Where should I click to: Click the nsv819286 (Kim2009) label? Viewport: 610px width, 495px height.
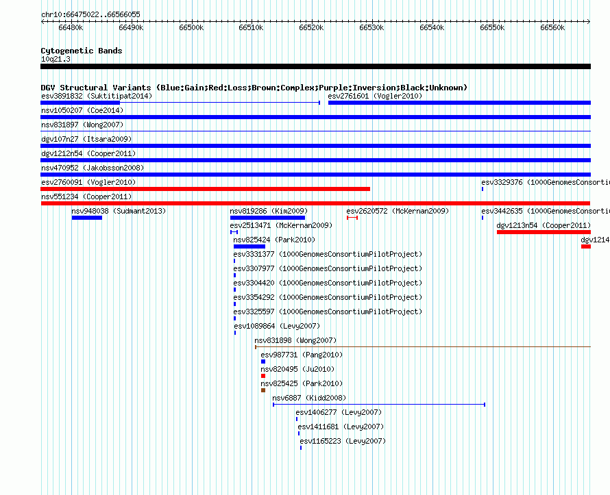pyautogui.click(x=269, y=211)
